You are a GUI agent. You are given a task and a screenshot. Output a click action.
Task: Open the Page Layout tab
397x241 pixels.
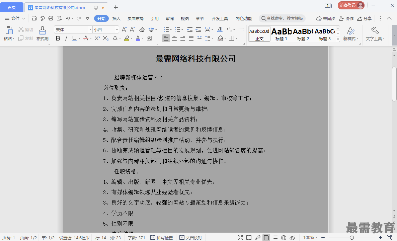point(135,18)
